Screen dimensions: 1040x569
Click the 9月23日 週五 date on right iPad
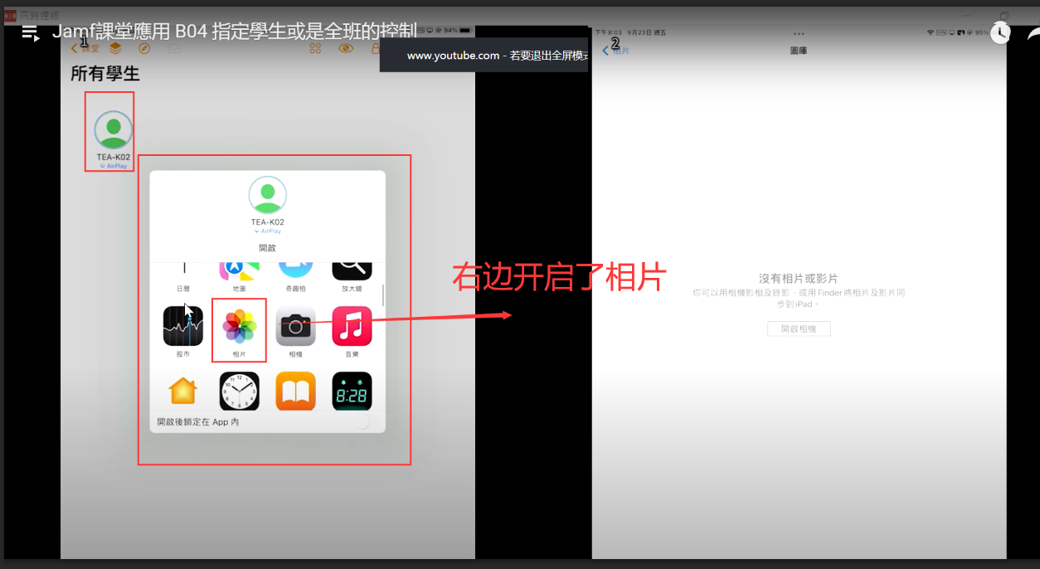pyautogui.click(x=647, y=32)
